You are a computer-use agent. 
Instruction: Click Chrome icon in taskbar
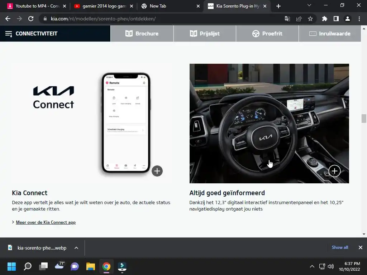106,266
